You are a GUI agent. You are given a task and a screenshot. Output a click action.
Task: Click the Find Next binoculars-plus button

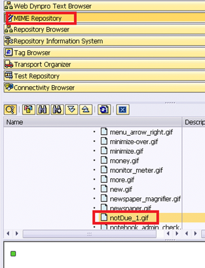(x=57, y=109)
